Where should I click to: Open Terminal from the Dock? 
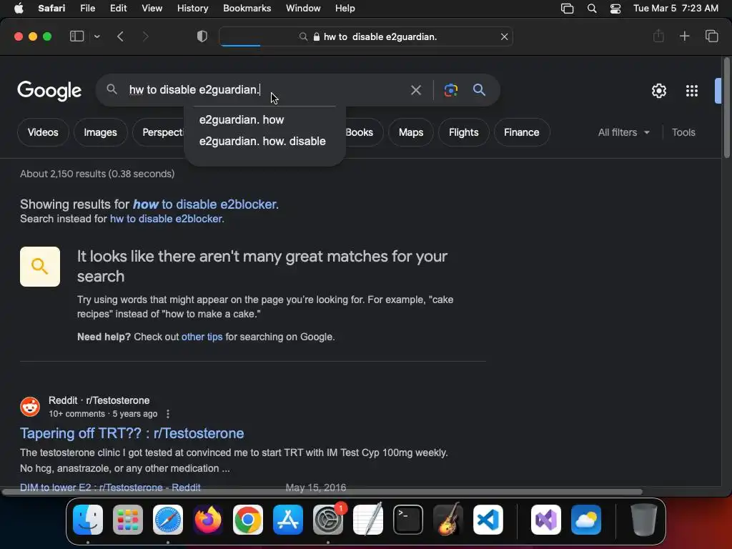408,520
